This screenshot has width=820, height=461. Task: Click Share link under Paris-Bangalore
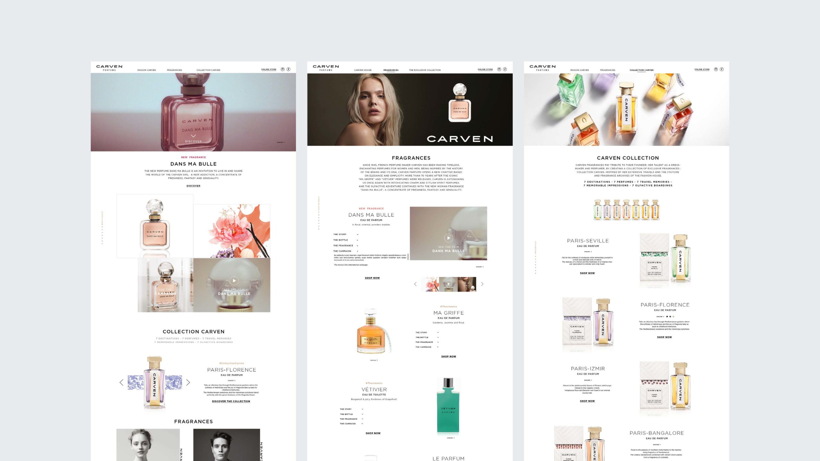656,444
